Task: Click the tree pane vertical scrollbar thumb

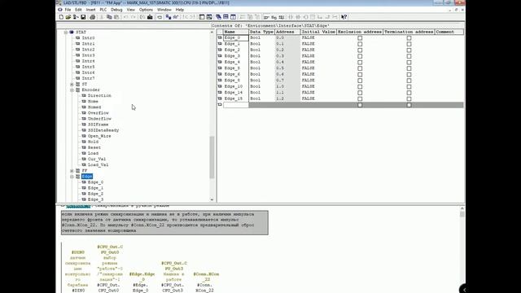Action: [212, 157]
